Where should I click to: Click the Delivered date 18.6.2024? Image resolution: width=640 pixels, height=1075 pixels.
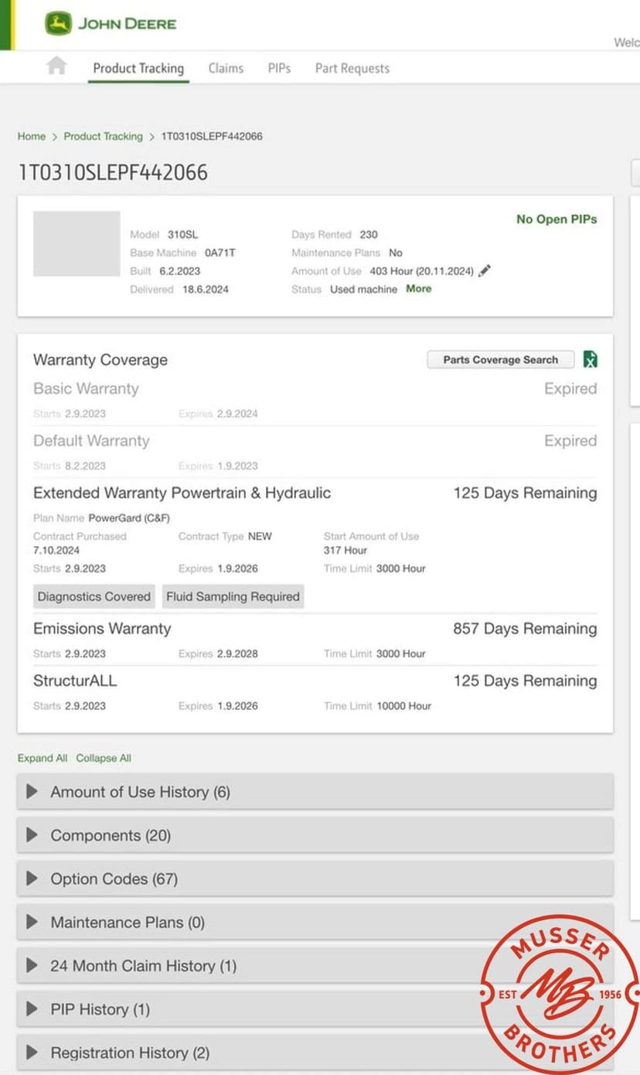(206, 288)
